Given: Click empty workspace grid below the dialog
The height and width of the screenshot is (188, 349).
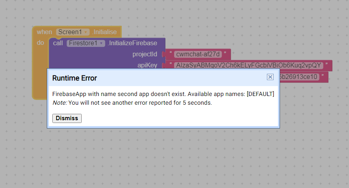Looking at the screenshot, I should coord(174,159).
